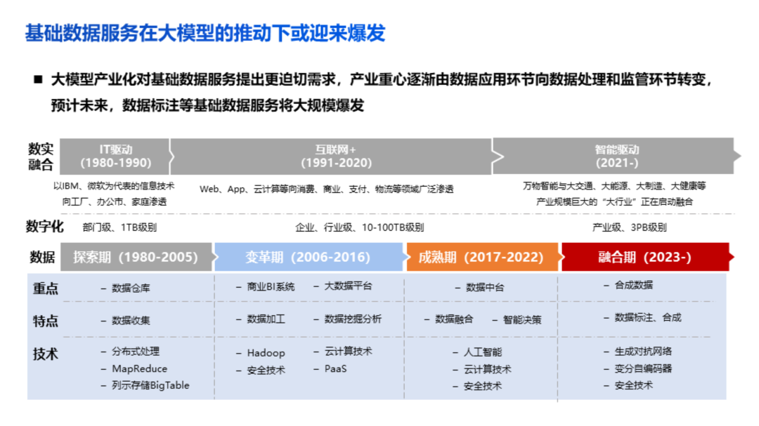Select the IT驱动 (1980-1990) arrow

115,156
